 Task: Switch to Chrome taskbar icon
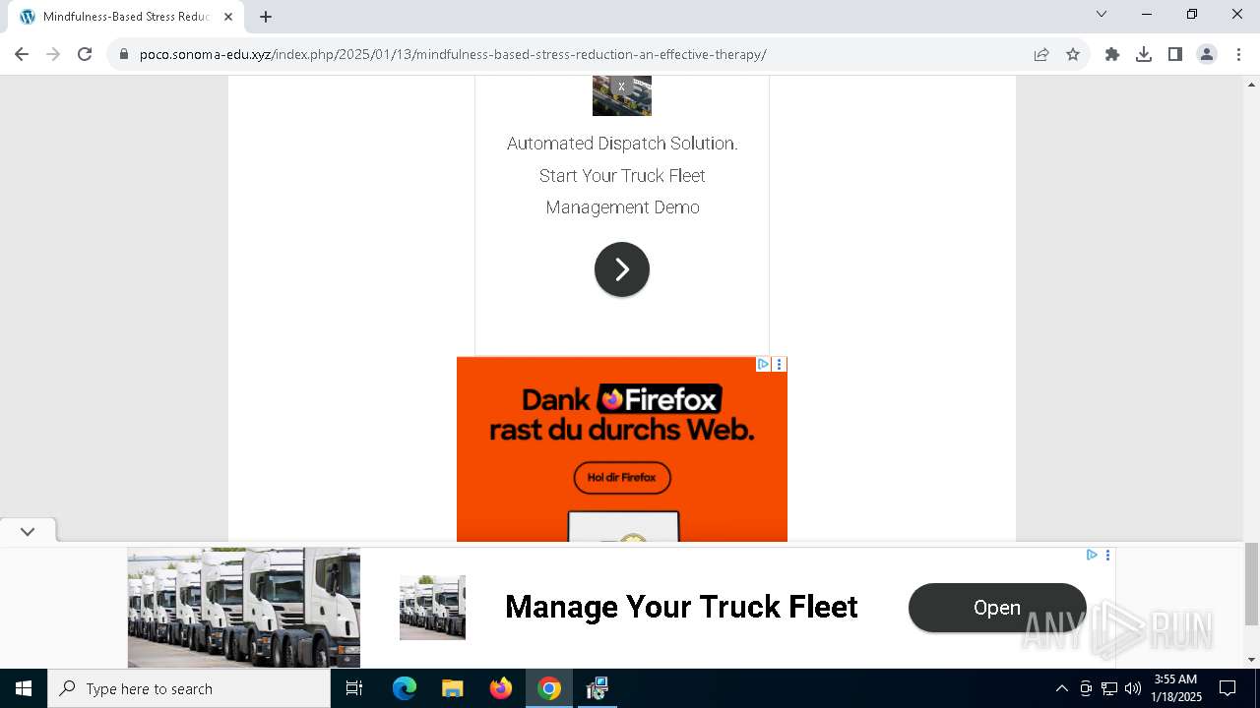[549, 688]
